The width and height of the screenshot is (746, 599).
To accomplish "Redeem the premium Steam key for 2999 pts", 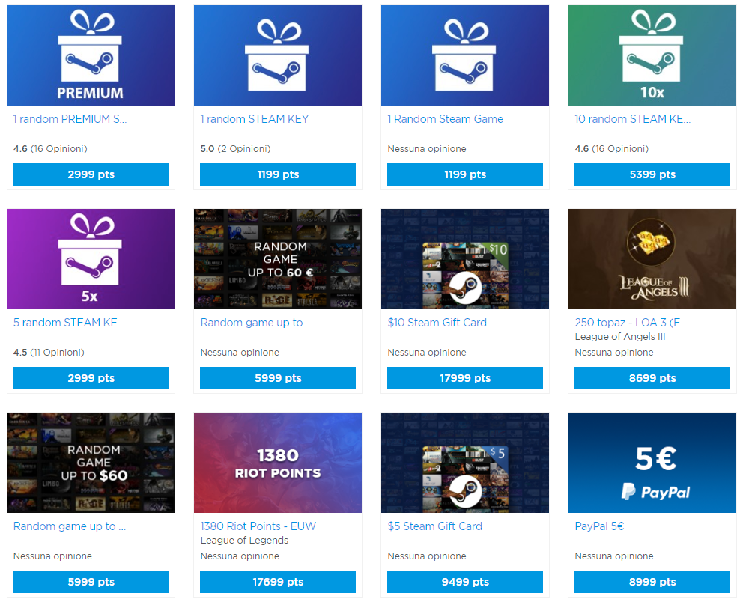I will (x=91, y=174).
